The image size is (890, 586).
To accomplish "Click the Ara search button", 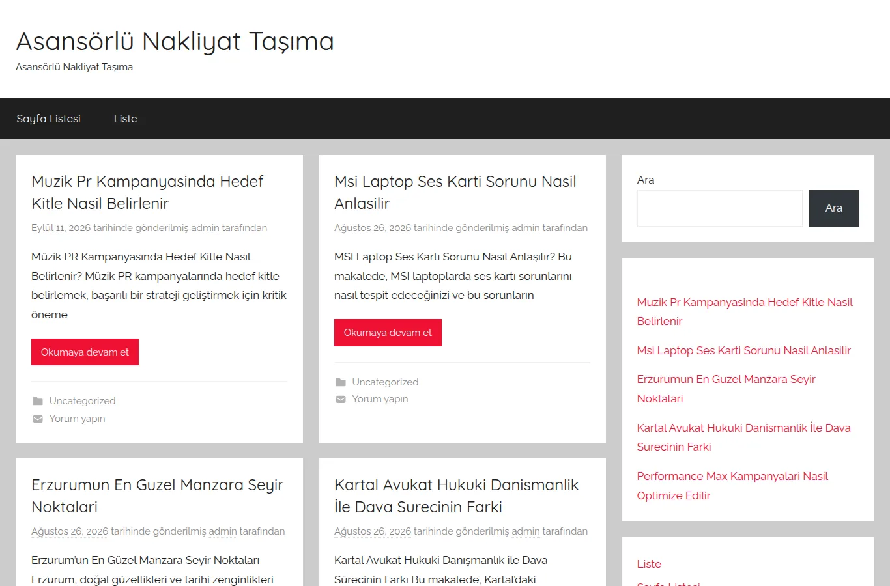I will (x=834, y=208).
